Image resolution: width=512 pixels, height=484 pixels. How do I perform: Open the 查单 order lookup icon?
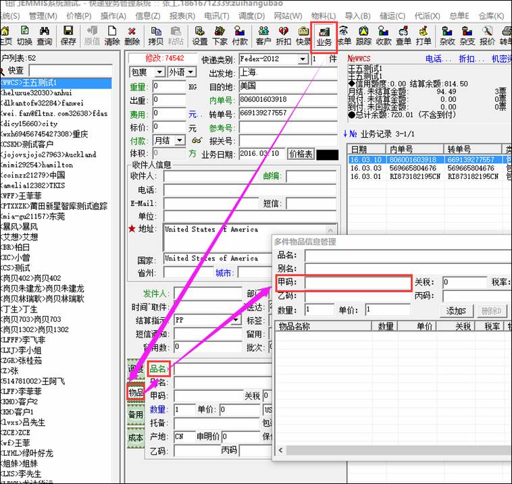coord(404,36)
